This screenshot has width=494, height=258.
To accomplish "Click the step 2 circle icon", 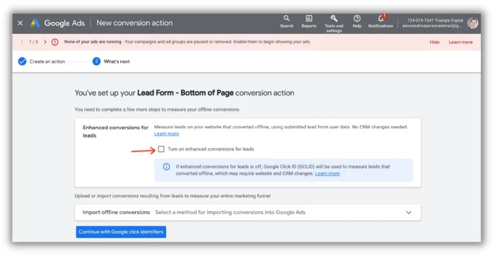I will point(97,61).
